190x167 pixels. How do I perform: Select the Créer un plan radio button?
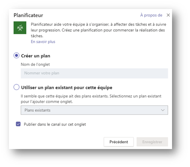tap(16, 55)
